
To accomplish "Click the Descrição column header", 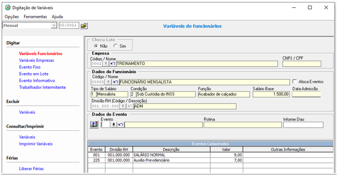I will tap(171, 149).
